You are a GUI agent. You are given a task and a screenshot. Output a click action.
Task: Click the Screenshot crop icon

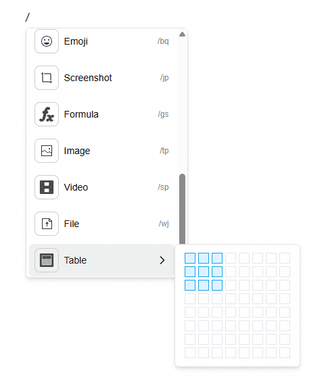47,78
